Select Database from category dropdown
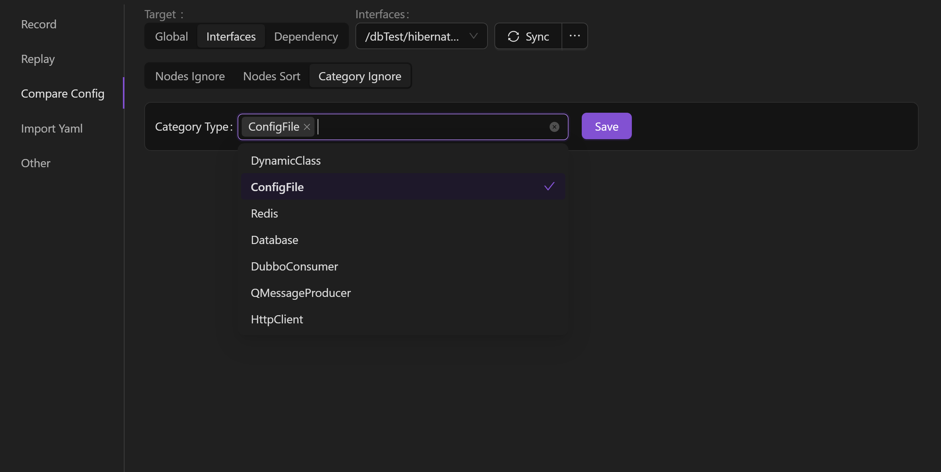 (x=275, y=240)
